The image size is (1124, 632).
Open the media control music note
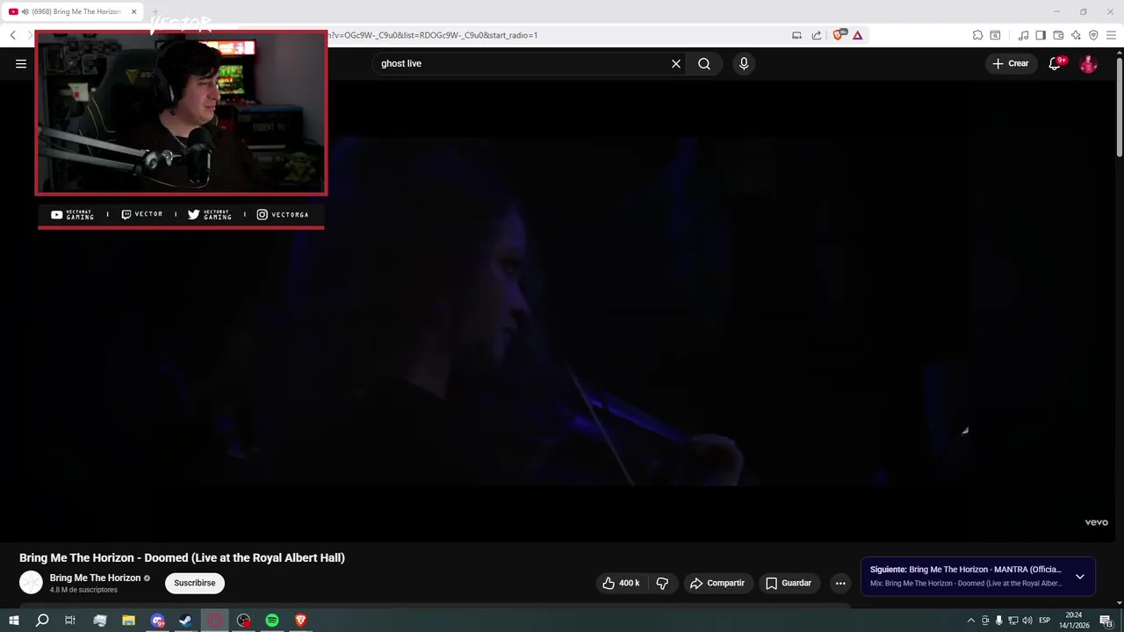[x=1023, y=35]
